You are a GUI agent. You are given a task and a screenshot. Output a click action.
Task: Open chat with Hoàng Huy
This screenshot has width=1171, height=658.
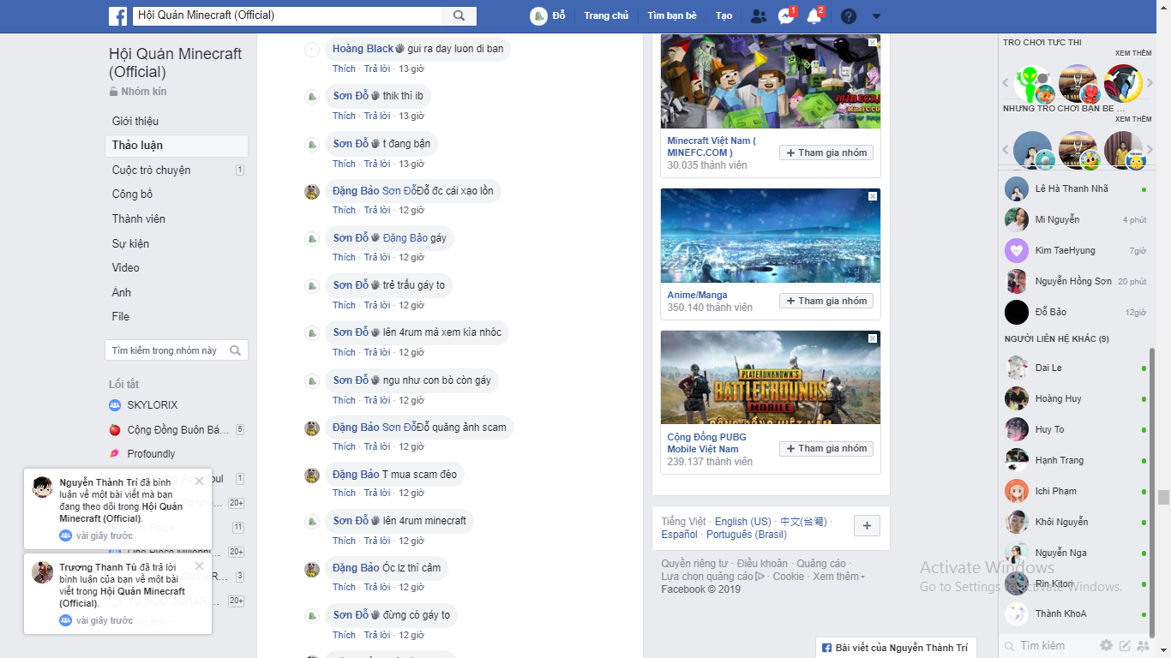point(1075,398)
